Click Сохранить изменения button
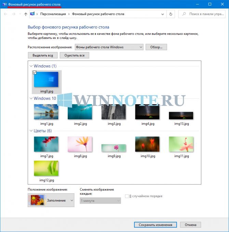Image resolution: width=229 pixels, height=232 pixels. tap(156, 225)
